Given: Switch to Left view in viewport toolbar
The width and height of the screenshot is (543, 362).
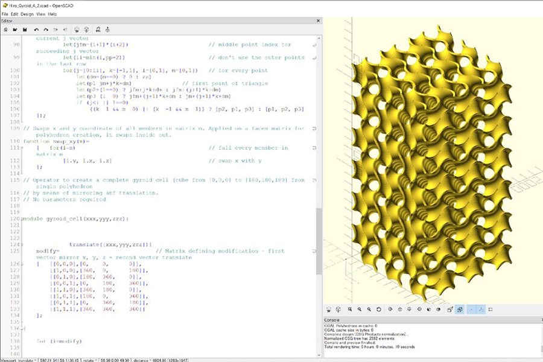Looking at the screenshot, I should click(x=419, y=310).
